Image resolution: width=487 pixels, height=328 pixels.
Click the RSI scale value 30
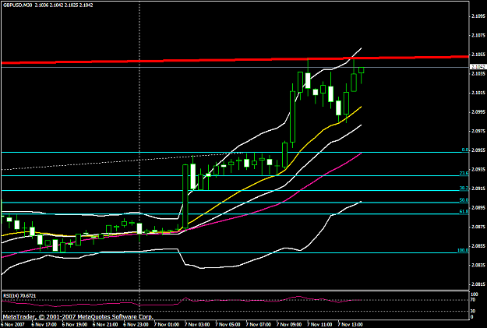point(473,311)
